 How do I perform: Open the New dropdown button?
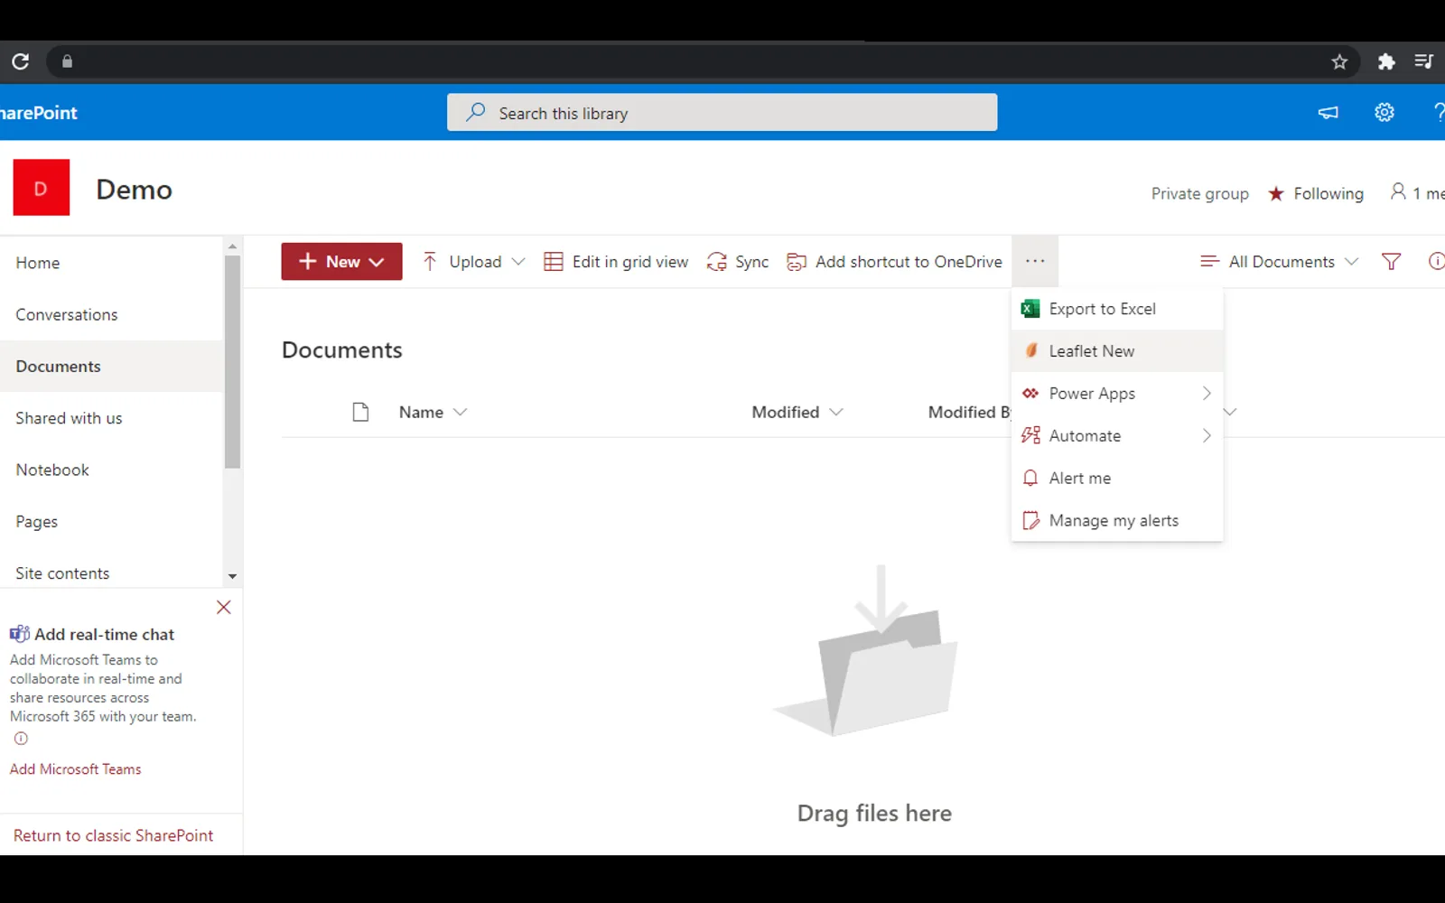341,262
